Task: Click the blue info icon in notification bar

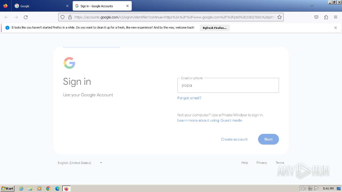Action: (x=7, y=28)
